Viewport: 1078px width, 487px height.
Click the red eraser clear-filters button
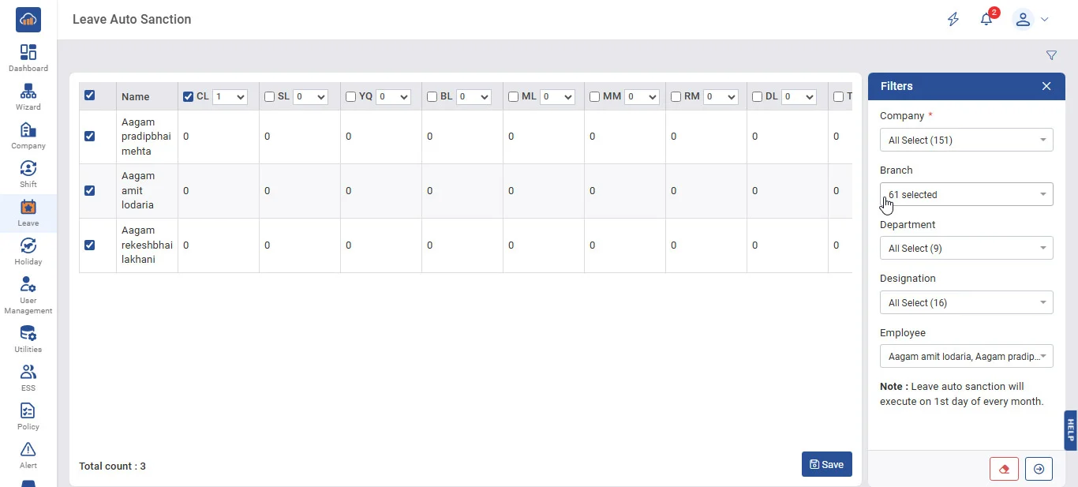pos(1004,469)
